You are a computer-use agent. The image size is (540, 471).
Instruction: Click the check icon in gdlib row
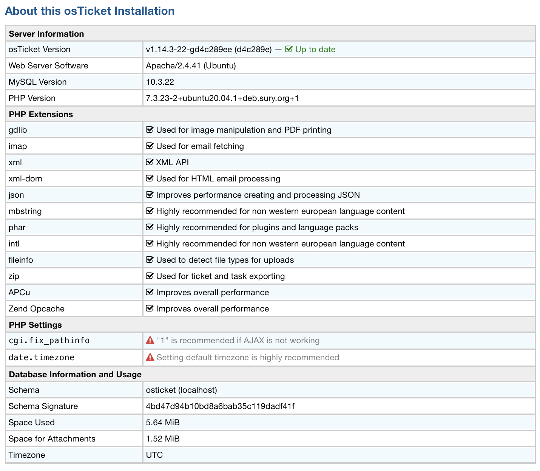tap(150, 130)
